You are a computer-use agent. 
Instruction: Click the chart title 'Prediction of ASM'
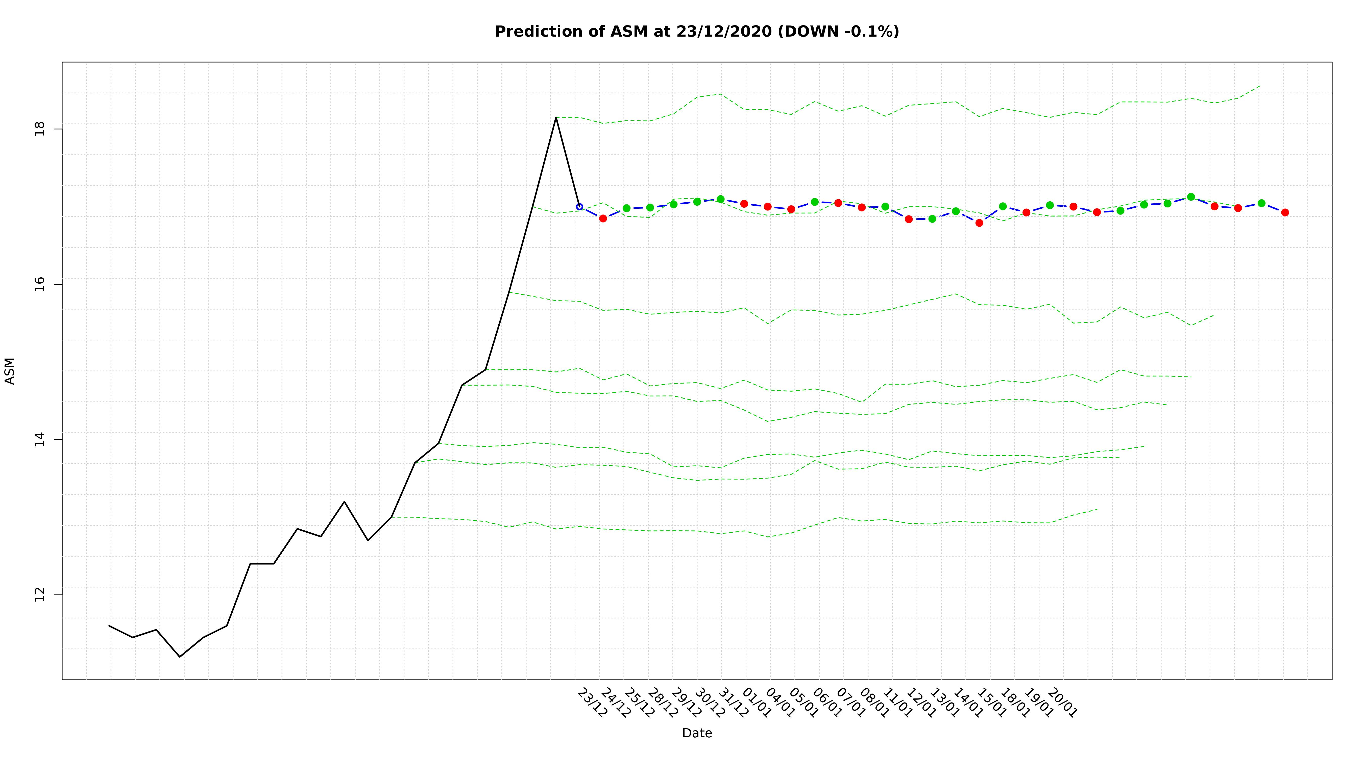click(x=696, y=32)
